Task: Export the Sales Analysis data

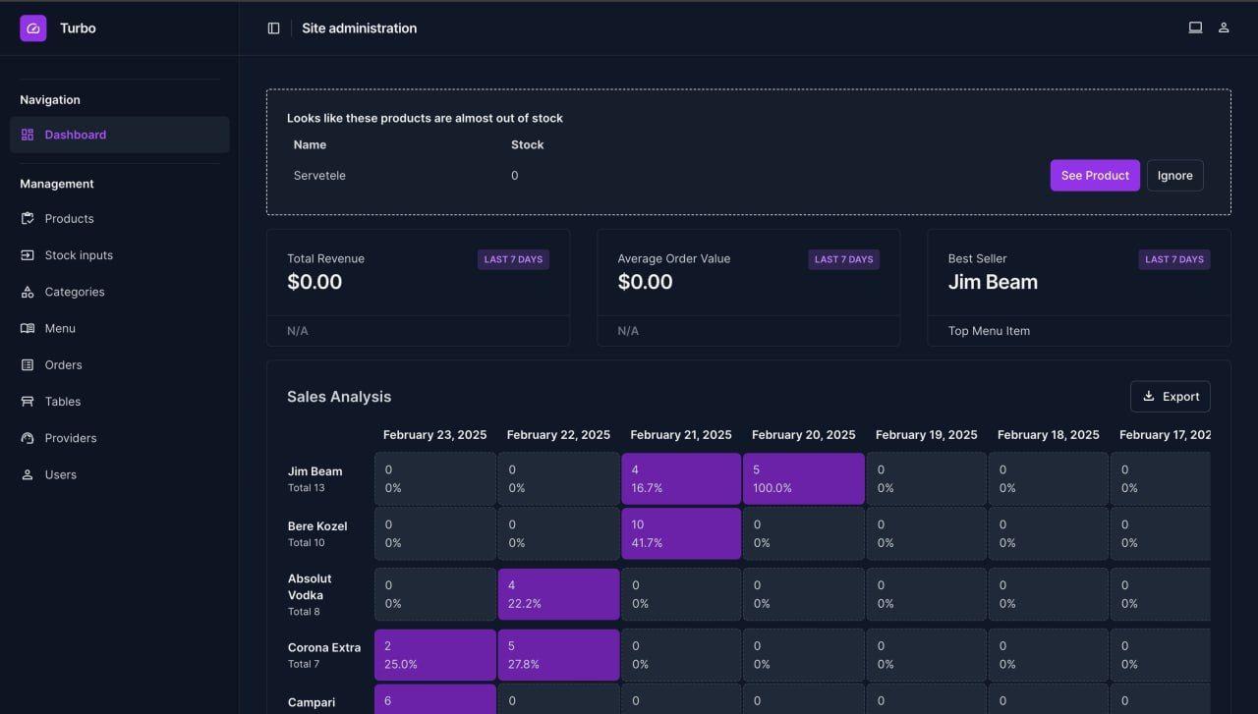Action: pos(1171,396)
